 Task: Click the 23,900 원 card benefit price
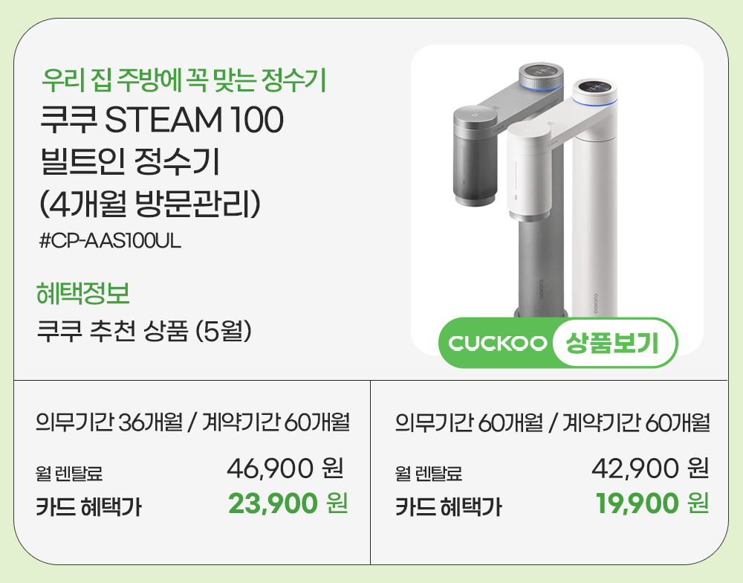[288, 503]
